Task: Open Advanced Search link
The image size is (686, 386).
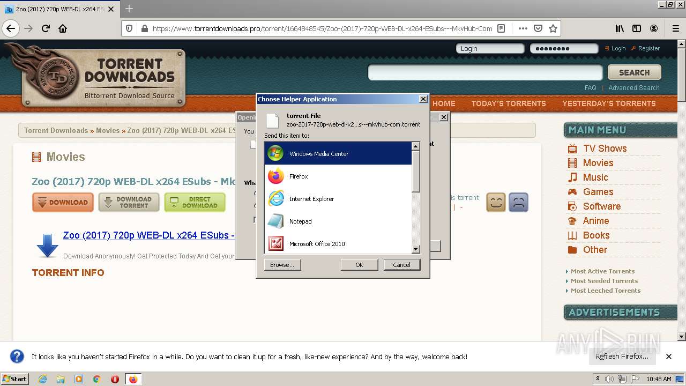Action: point(634,88)
